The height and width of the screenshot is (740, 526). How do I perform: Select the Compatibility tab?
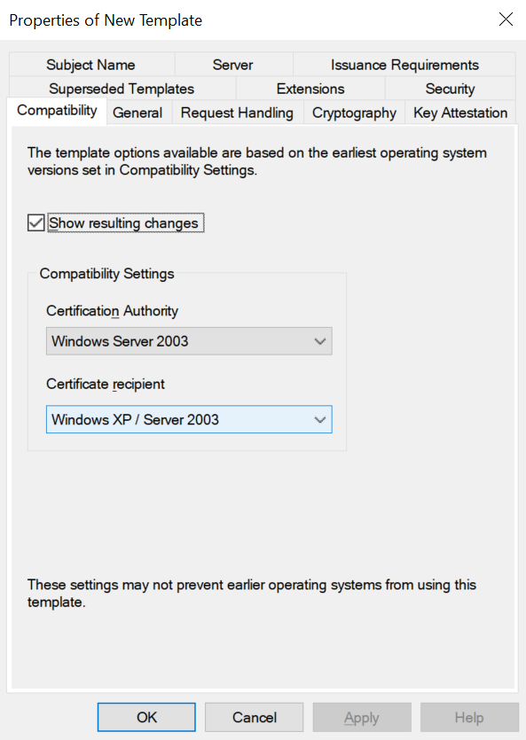point(57,111)
